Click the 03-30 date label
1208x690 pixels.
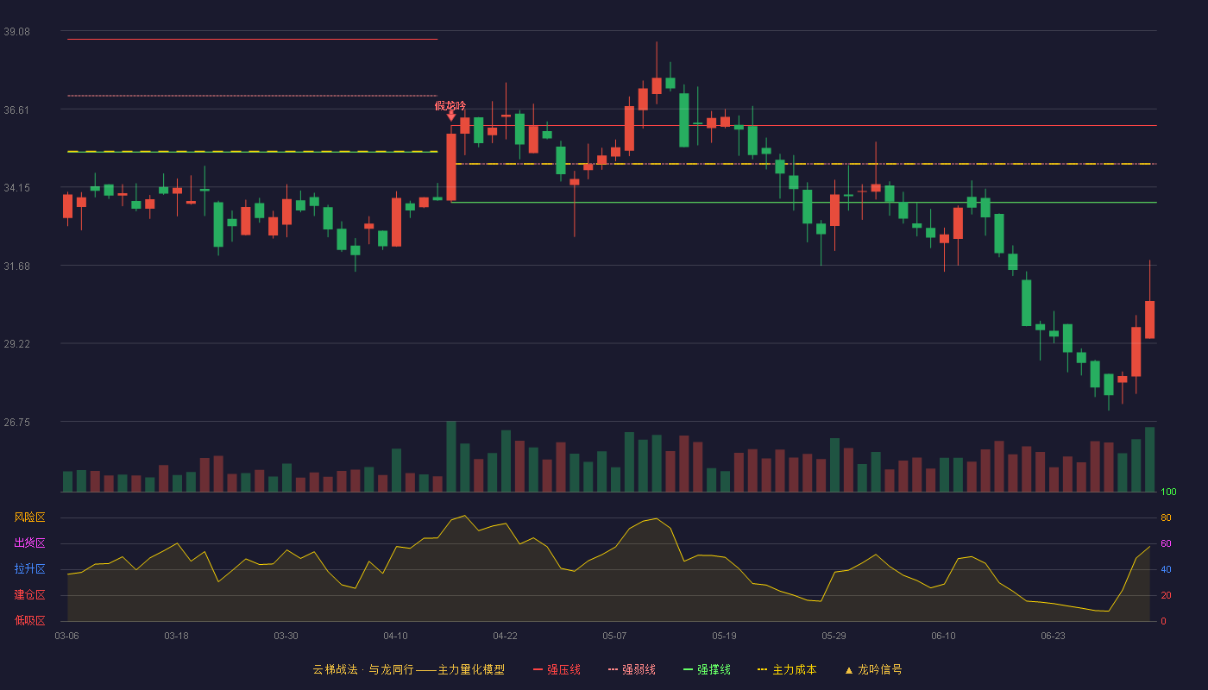(x=286, y=636)
